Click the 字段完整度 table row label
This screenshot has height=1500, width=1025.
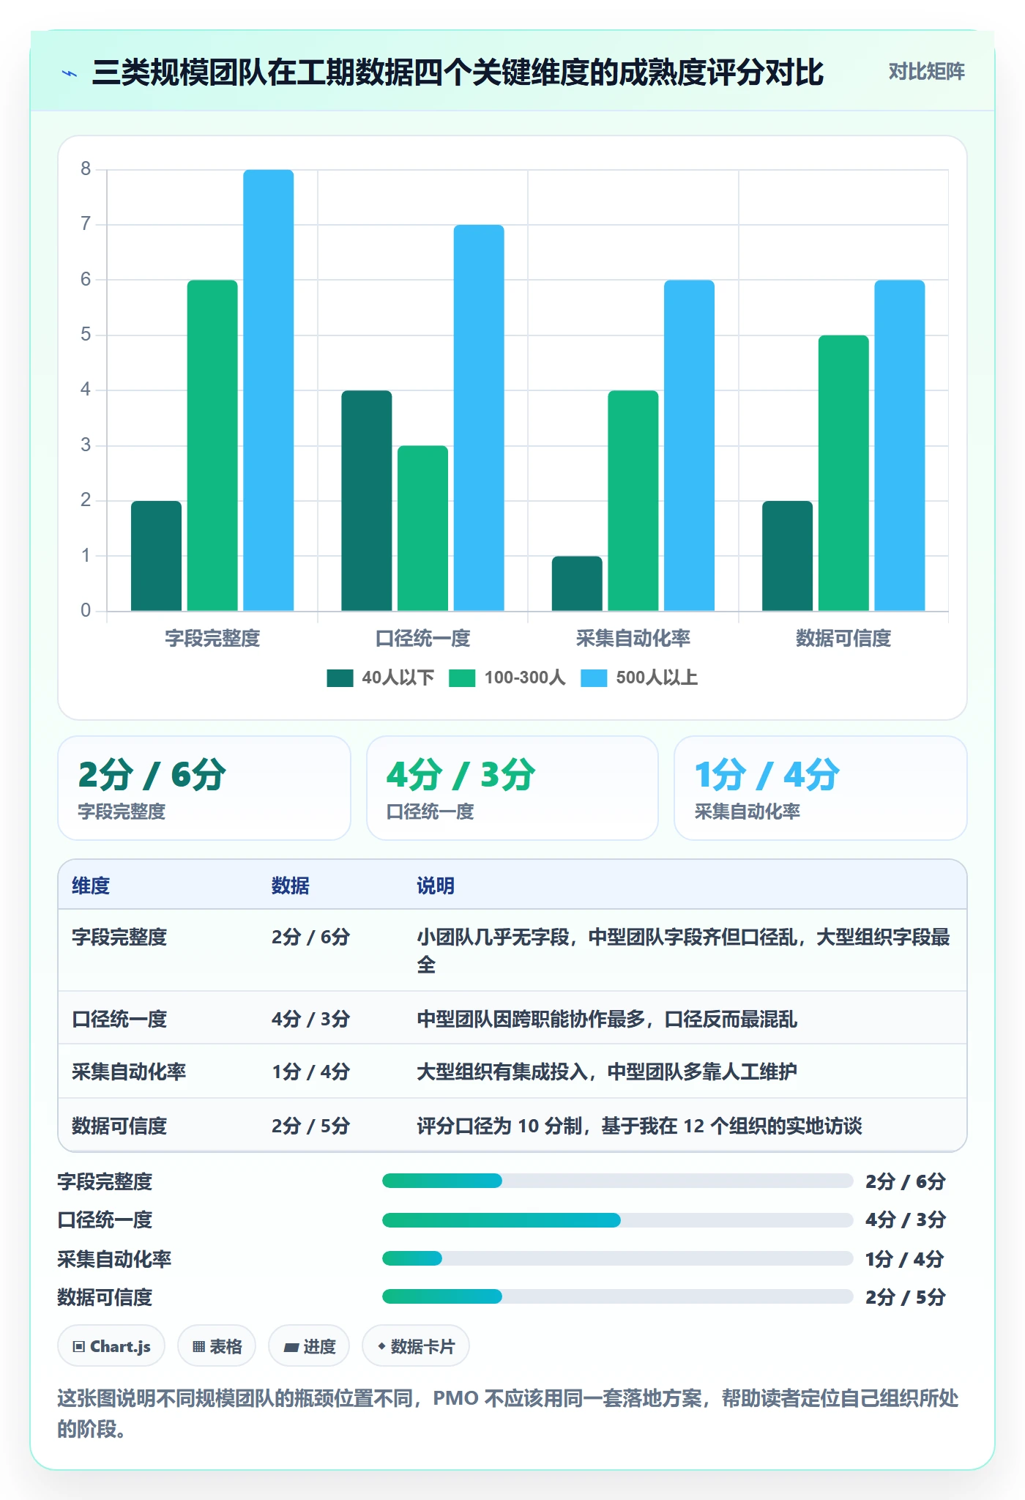pos(119,937)
